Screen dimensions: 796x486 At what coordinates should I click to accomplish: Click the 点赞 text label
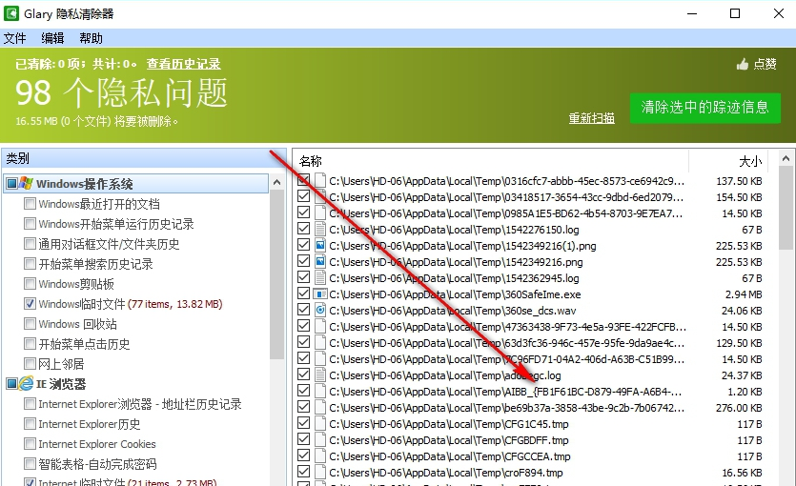tap(765, 64)
